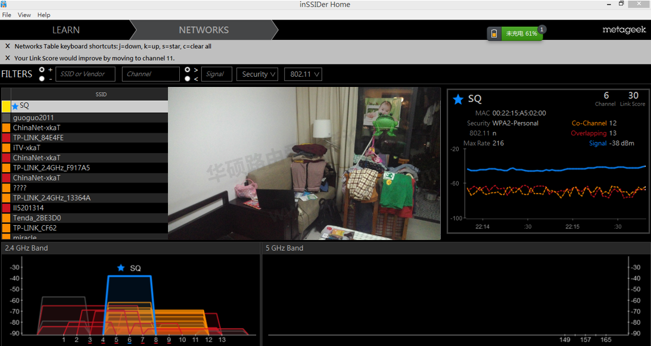Viewport: 651px width, 346px height.
Task: Toggle the star on the SQ network row
Action: (15, 107)
